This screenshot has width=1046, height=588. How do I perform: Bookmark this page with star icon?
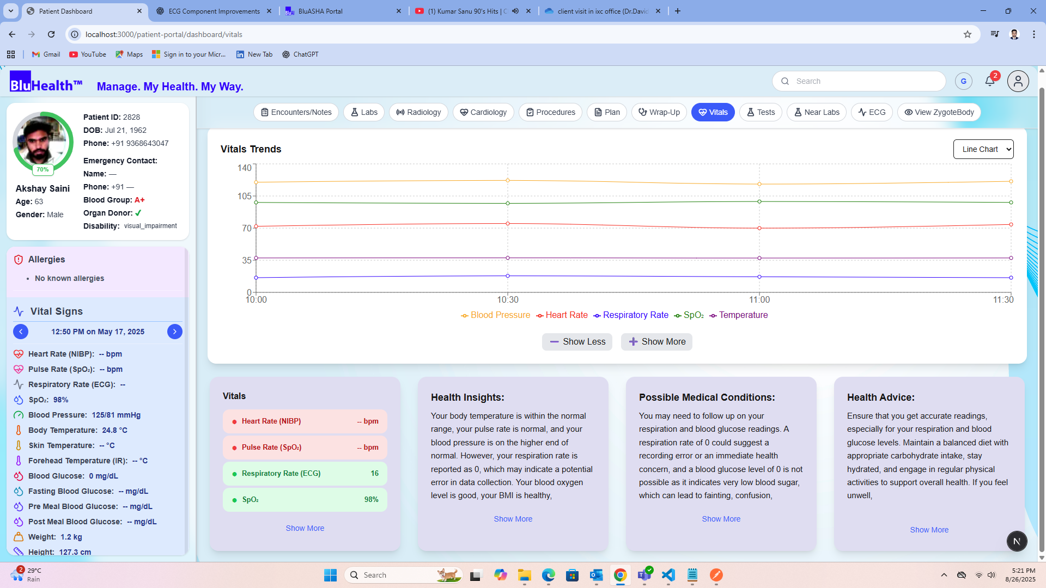pyautogui.click(x=967, y=34)
